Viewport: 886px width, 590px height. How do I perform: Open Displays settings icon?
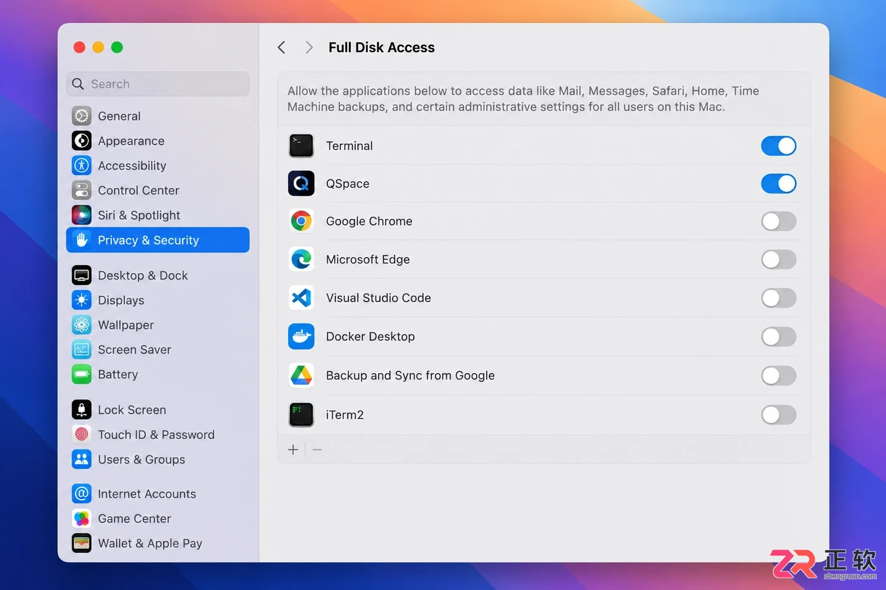[82, 300]
